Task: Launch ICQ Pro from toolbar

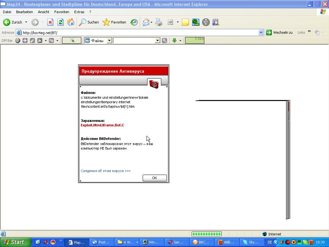Action: [x=196, y=22]
